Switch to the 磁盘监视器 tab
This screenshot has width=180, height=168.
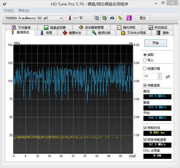click(x=55, y=28)
